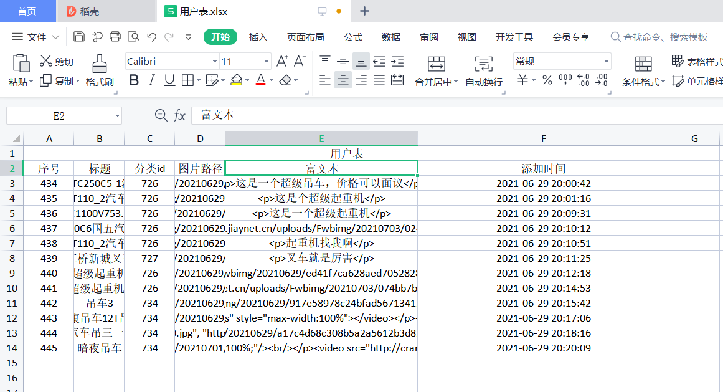Click the distributed alignment icon
Screen dimensions: 723x392
[397, 80]
